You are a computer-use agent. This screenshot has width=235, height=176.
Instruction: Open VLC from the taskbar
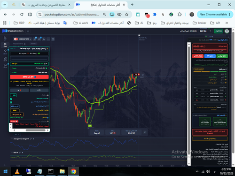tap(17, 171)
